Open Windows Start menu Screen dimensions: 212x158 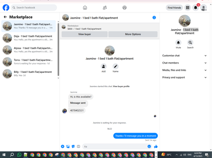click(4, 155)
